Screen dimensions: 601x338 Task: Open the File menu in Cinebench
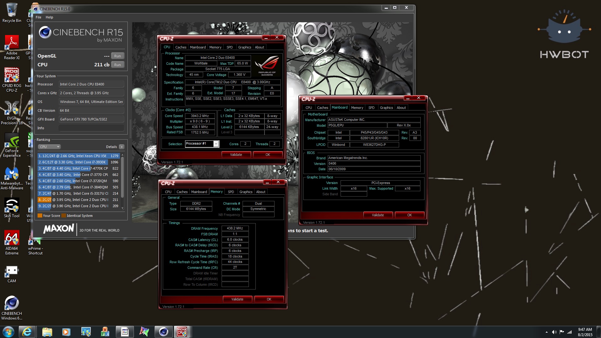click(39, 17)
